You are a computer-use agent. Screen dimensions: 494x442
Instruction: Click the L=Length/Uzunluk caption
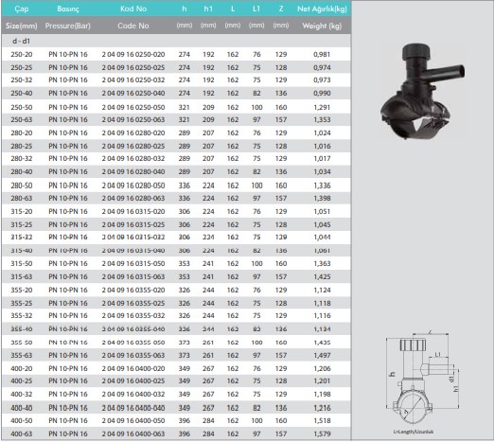(414, 432)
